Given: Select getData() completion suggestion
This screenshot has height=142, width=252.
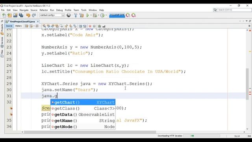Looking at the screenshot, I should point(83,114).
